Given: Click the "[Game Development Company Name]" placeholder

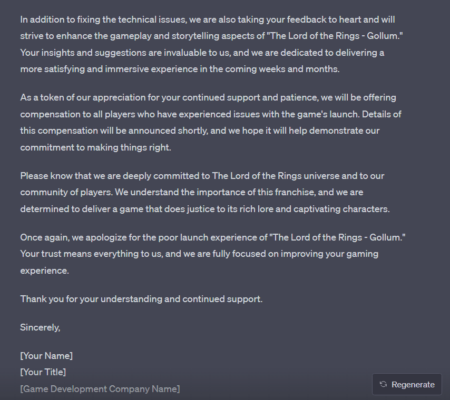Looking at the screenshot, I should 100,389.
